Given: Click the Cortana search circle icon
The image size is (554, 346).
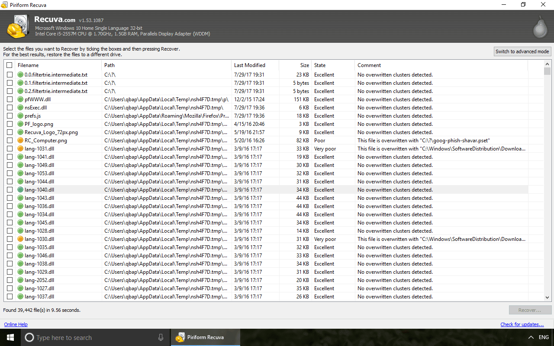Looking at the screenshot, I should (29, 338).
